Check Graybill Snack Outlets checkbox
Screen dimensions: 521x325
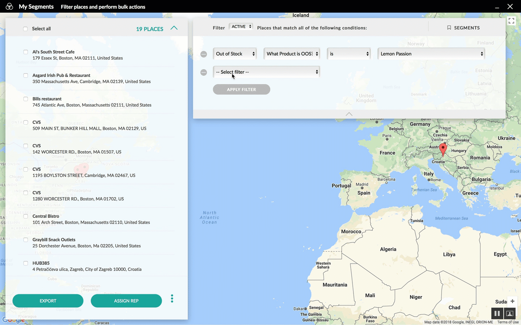pyautogui.click(x=26, y=240)
